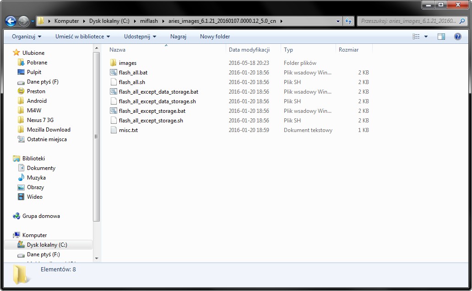The width and height of the screenshot is (472, 291).
Task: Open Grupa domowa in sidebar
Action: [41, 216]
